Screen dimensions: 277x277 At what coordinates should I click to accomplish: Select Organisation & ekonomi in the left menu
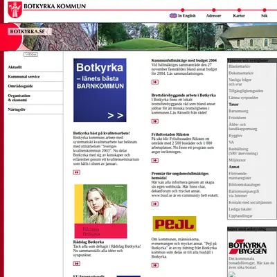pyautogui.click(x=19, y=98)
